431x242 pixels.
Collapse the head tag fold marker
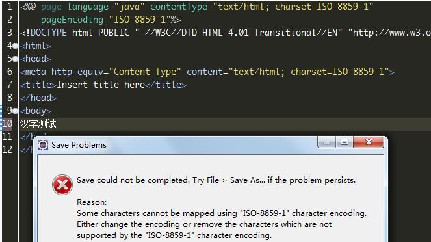(x=16, y=59)
